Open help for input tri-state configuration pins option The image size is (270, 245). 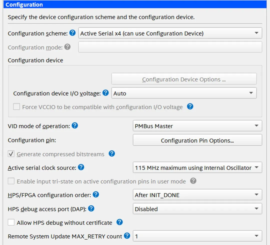click(193, 181)
